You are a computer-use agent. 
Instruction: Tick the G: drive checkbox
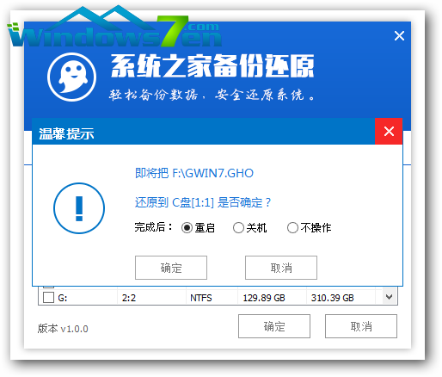[x=48, y=298]
